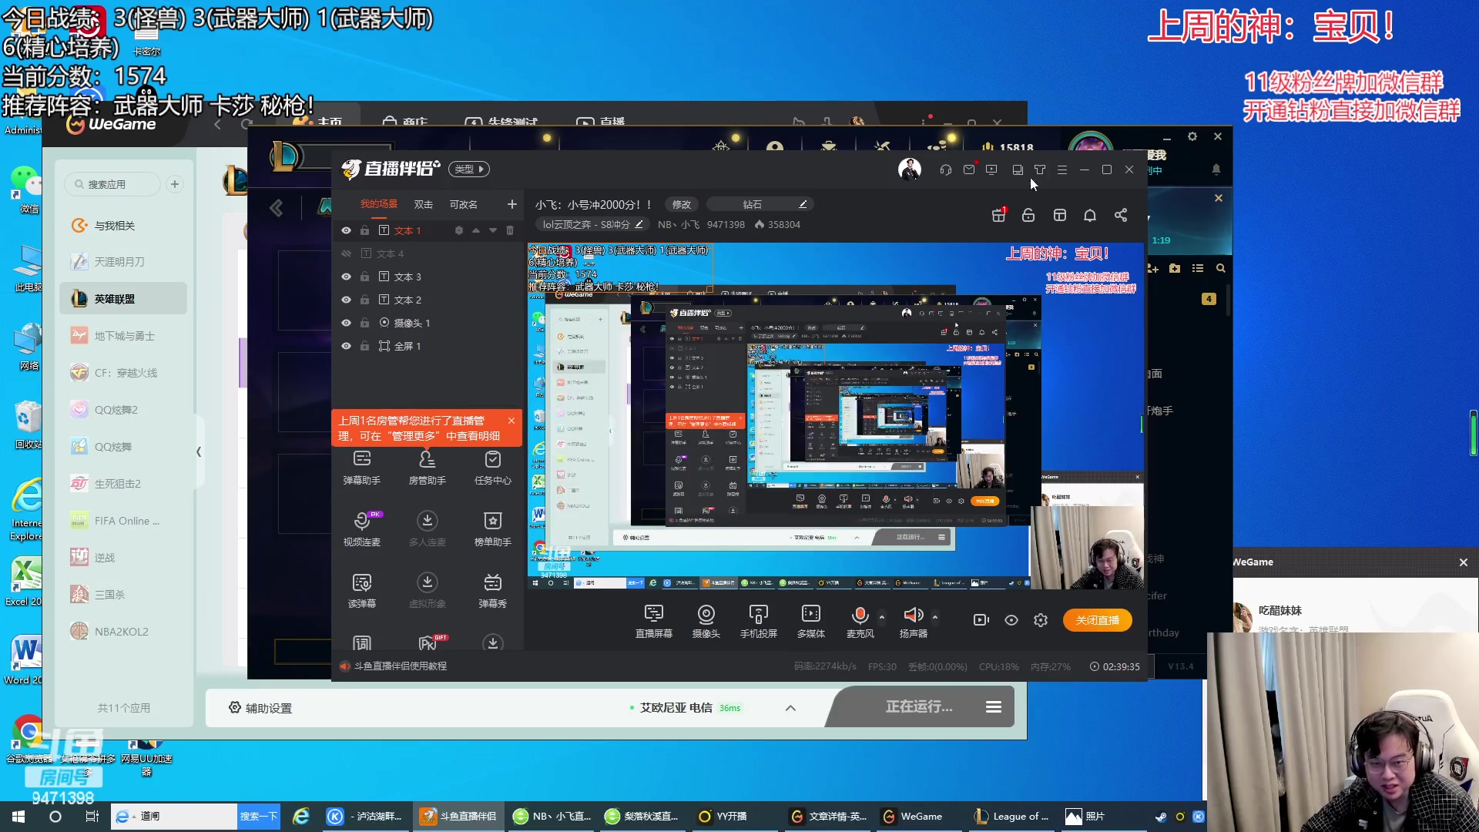Open live settings gear beside 关闭直播
The width and height of the screenshot is (1479, 832).
coord(1041,620)
